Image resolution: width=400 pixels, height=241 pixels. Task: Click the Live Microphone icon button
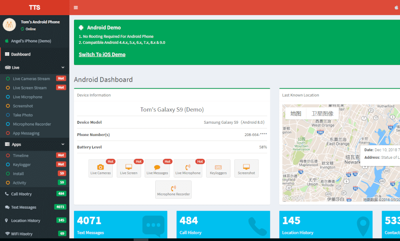point(188,168)
